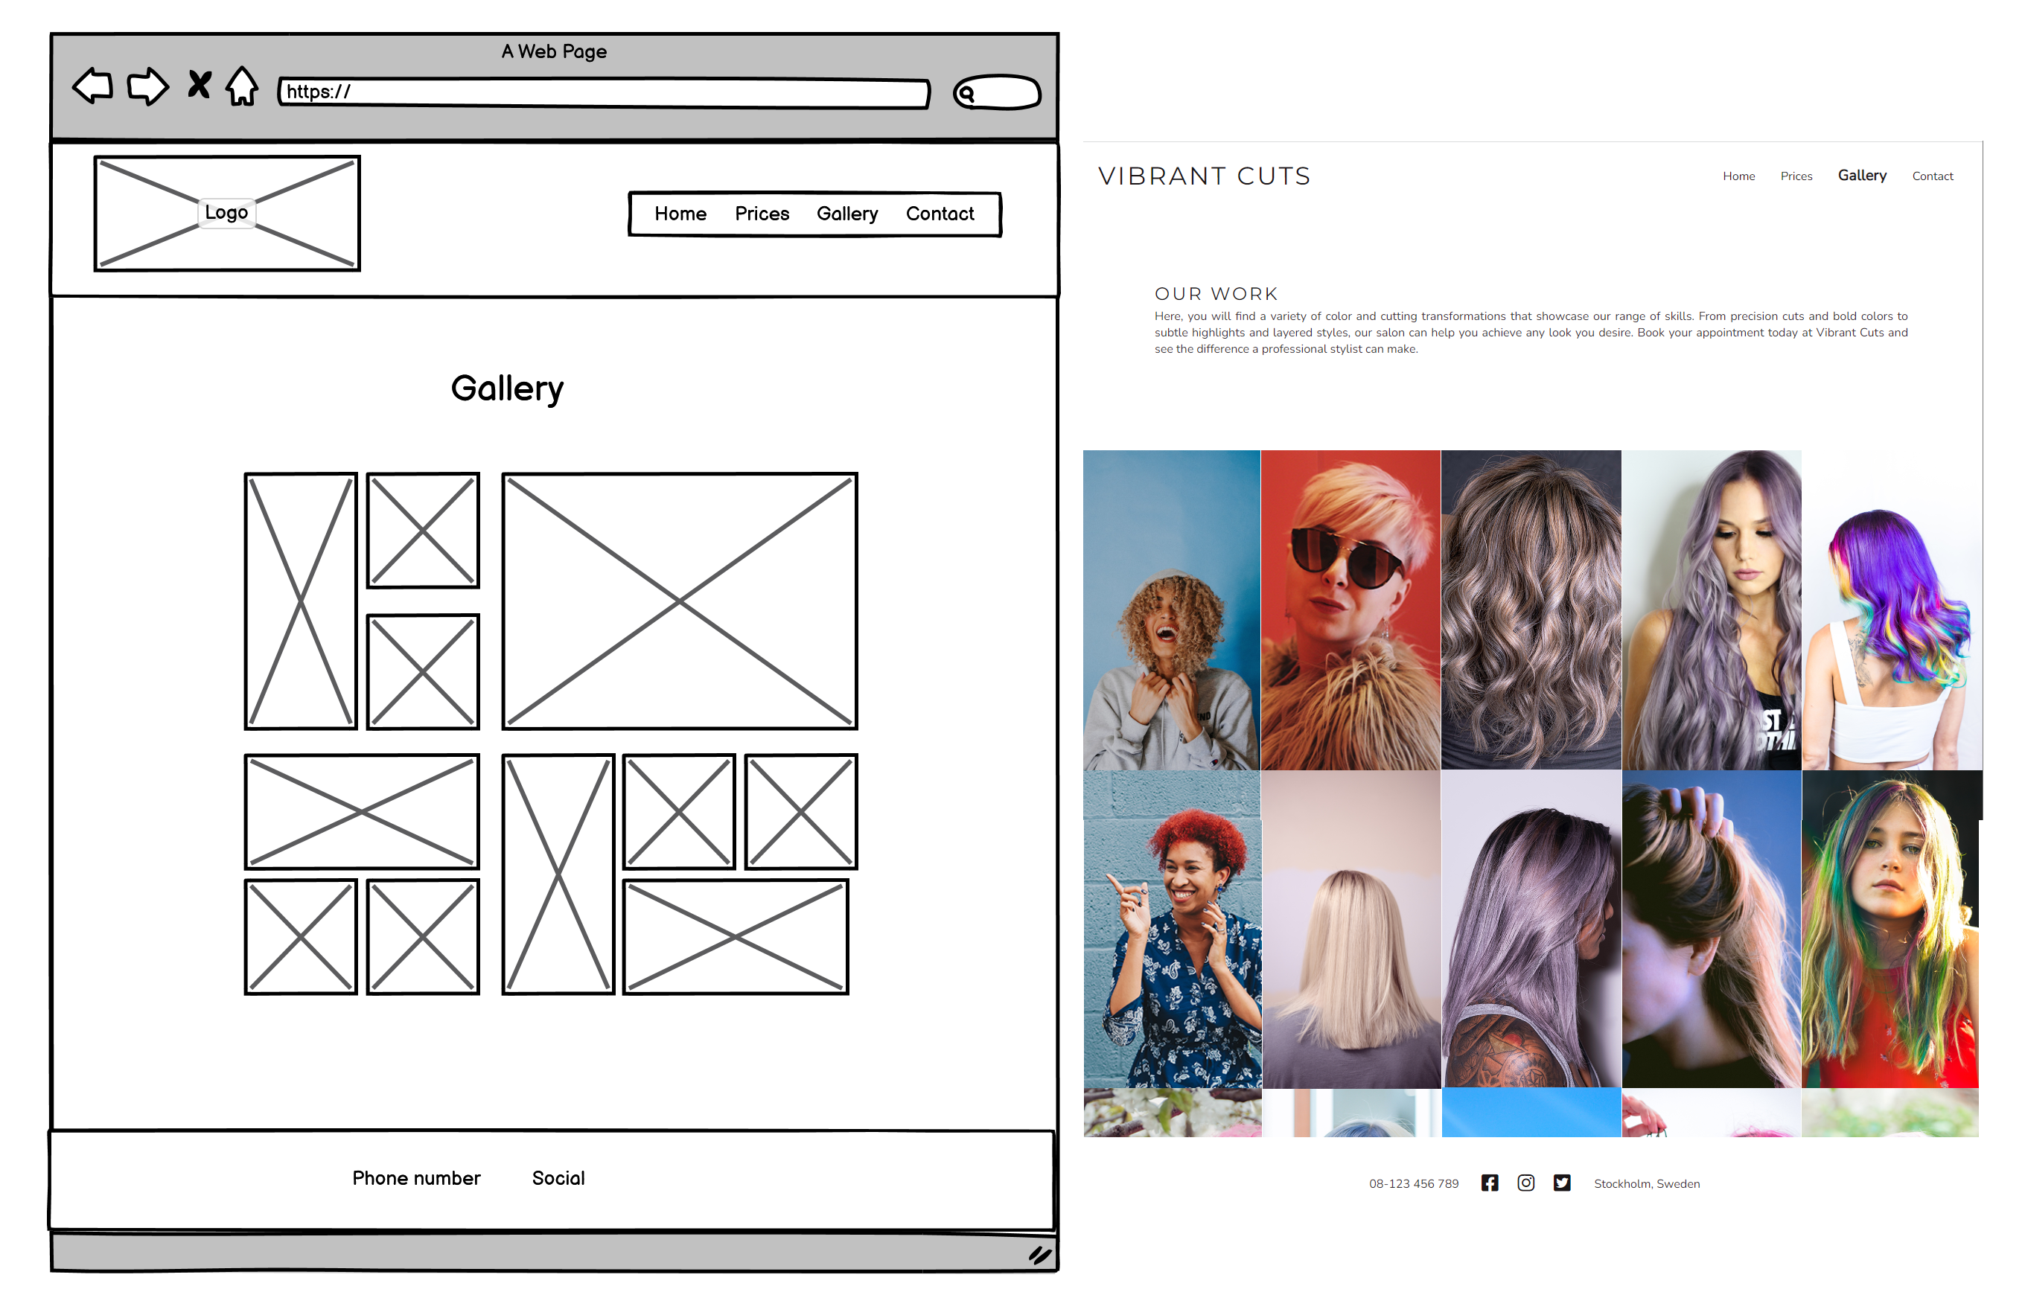The width and height of the screenshot is (2025, 1292).
Task: Click the back arrow in wireframe browser
Action: pos(93,86)
